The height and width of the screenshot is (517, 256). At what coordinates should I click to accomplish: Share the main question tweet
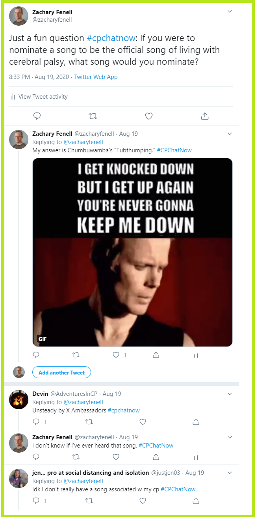pos(204,116)
